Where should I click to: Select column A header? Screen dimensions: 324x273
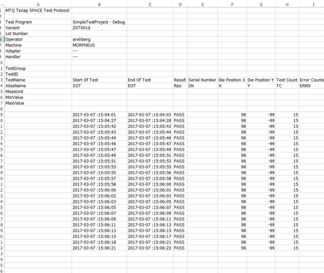(x=37, y=4)
